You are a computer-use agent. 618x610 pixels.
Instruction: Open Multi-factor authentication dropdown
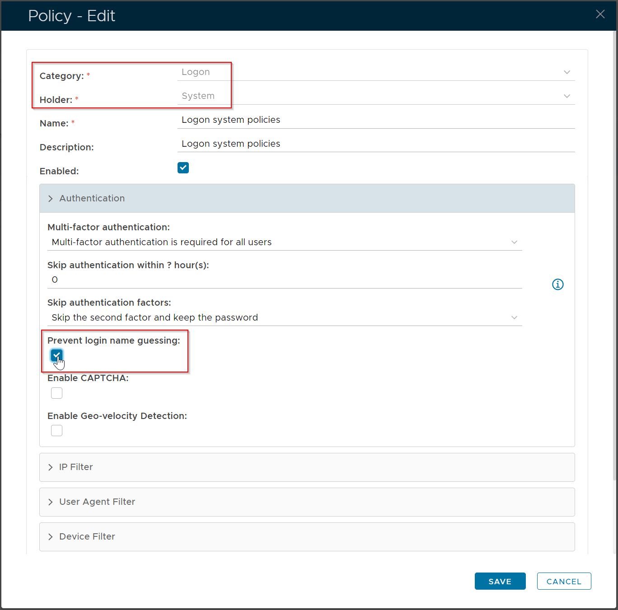(285, 242)
